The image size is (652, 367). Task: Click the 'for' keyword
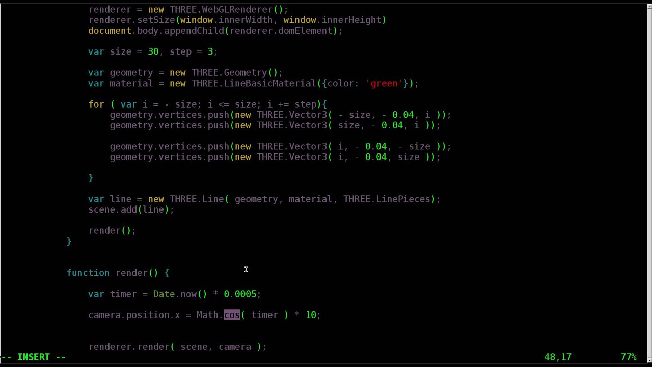(x=96, y=104)
